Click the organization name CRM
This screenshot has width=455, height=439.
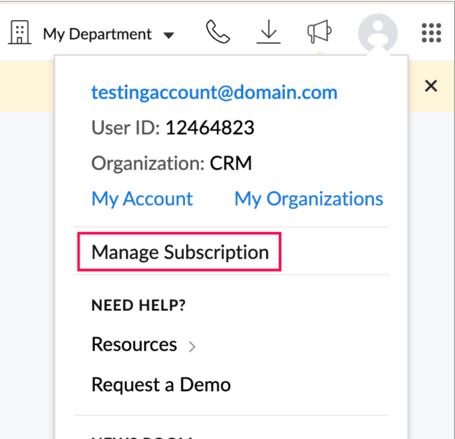(231, 163)
